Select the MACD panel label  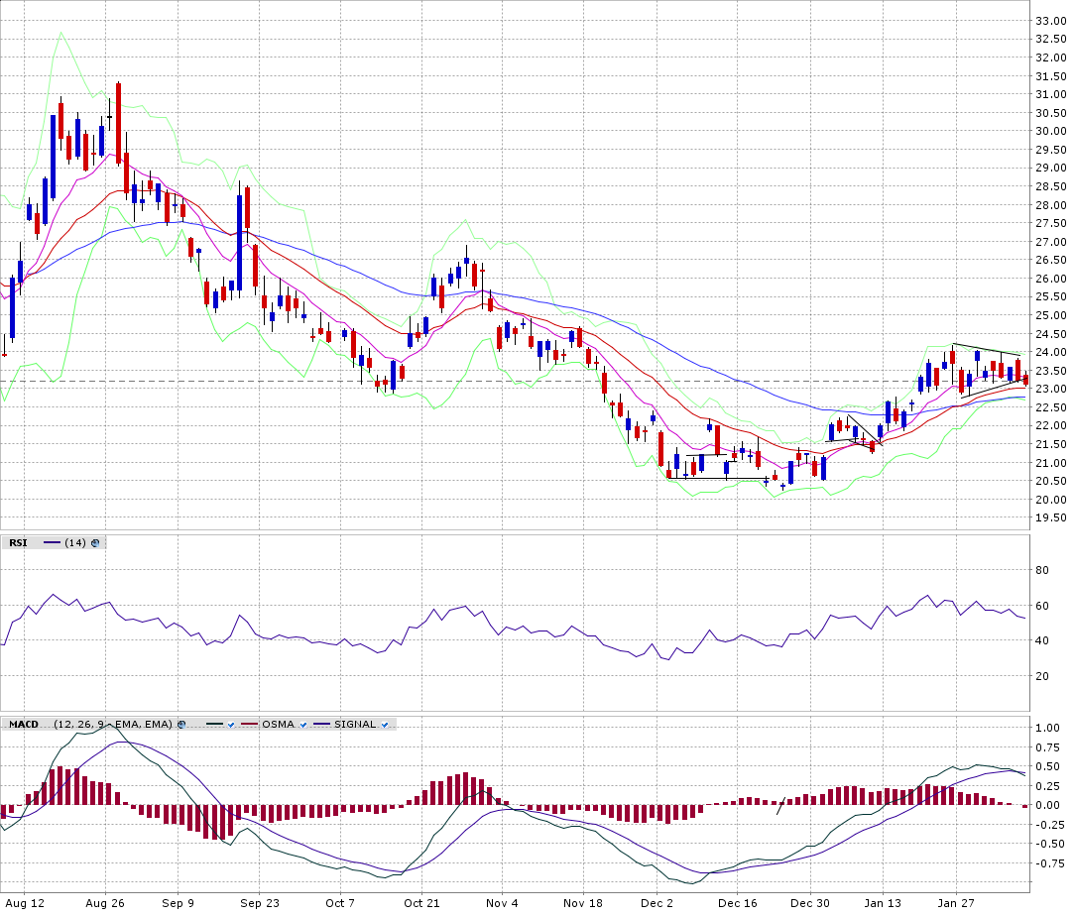point(24,725)
